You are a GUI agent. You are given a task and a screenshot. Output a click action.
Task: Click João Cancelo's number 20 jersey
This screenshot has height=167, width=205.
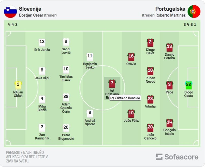(x=150, y=128)
